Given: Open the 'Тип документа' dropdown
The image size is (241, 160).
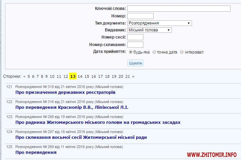Looking at the screenshot, I should point(159,23).
